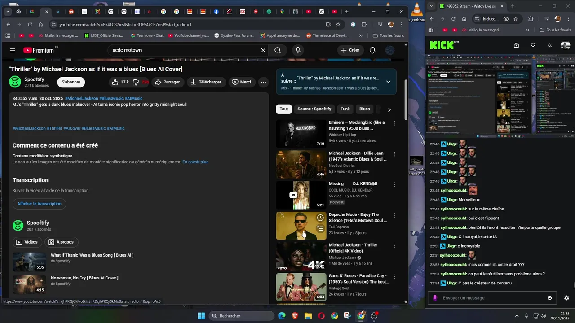Open options for Billie Jean blues video
The width and height of the screenshot is (575, 323).
pos(394,154)
